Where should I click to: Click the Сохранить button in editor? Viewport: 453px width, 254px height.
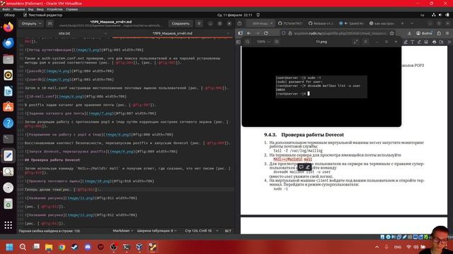tap(180, 23)
